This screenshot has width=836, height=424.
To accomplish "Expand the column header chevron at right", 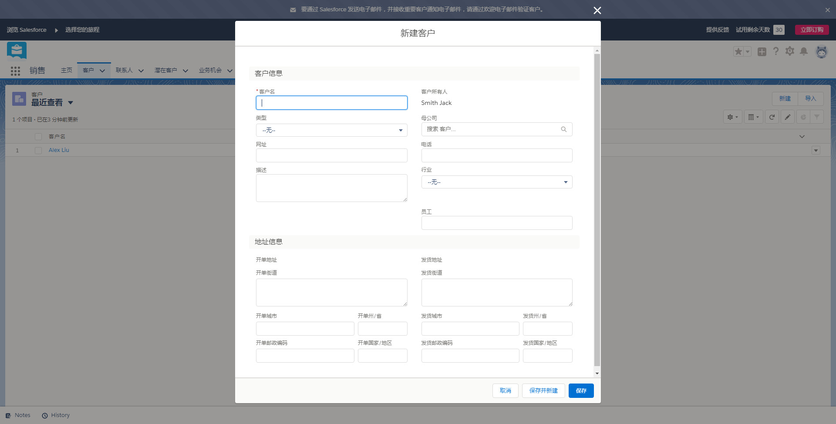I will 802,137.
